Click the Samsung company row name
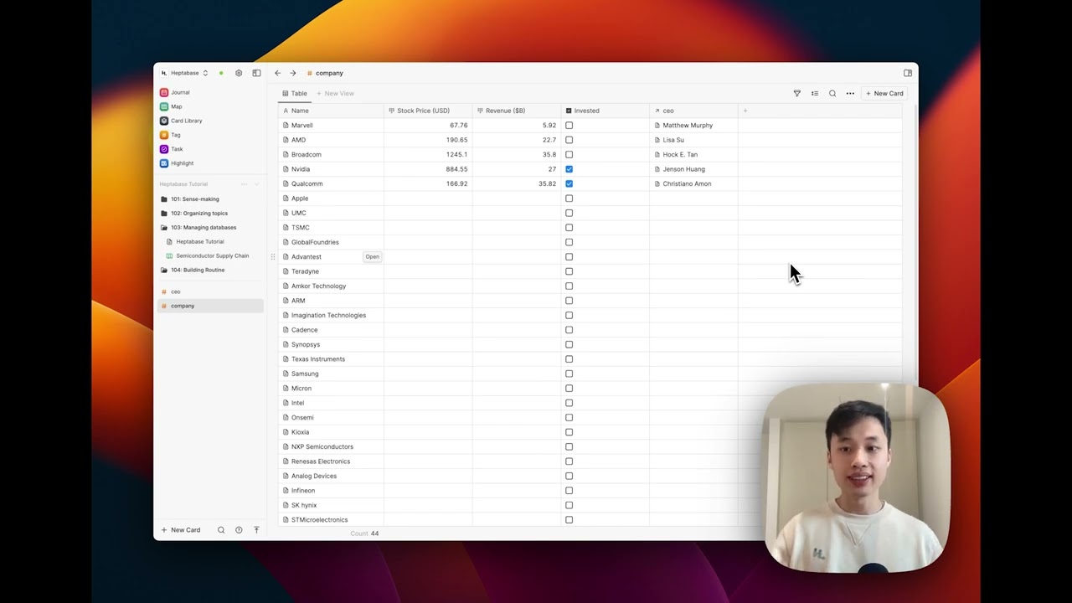The image size is (1072, 603). tap(305, 374)
